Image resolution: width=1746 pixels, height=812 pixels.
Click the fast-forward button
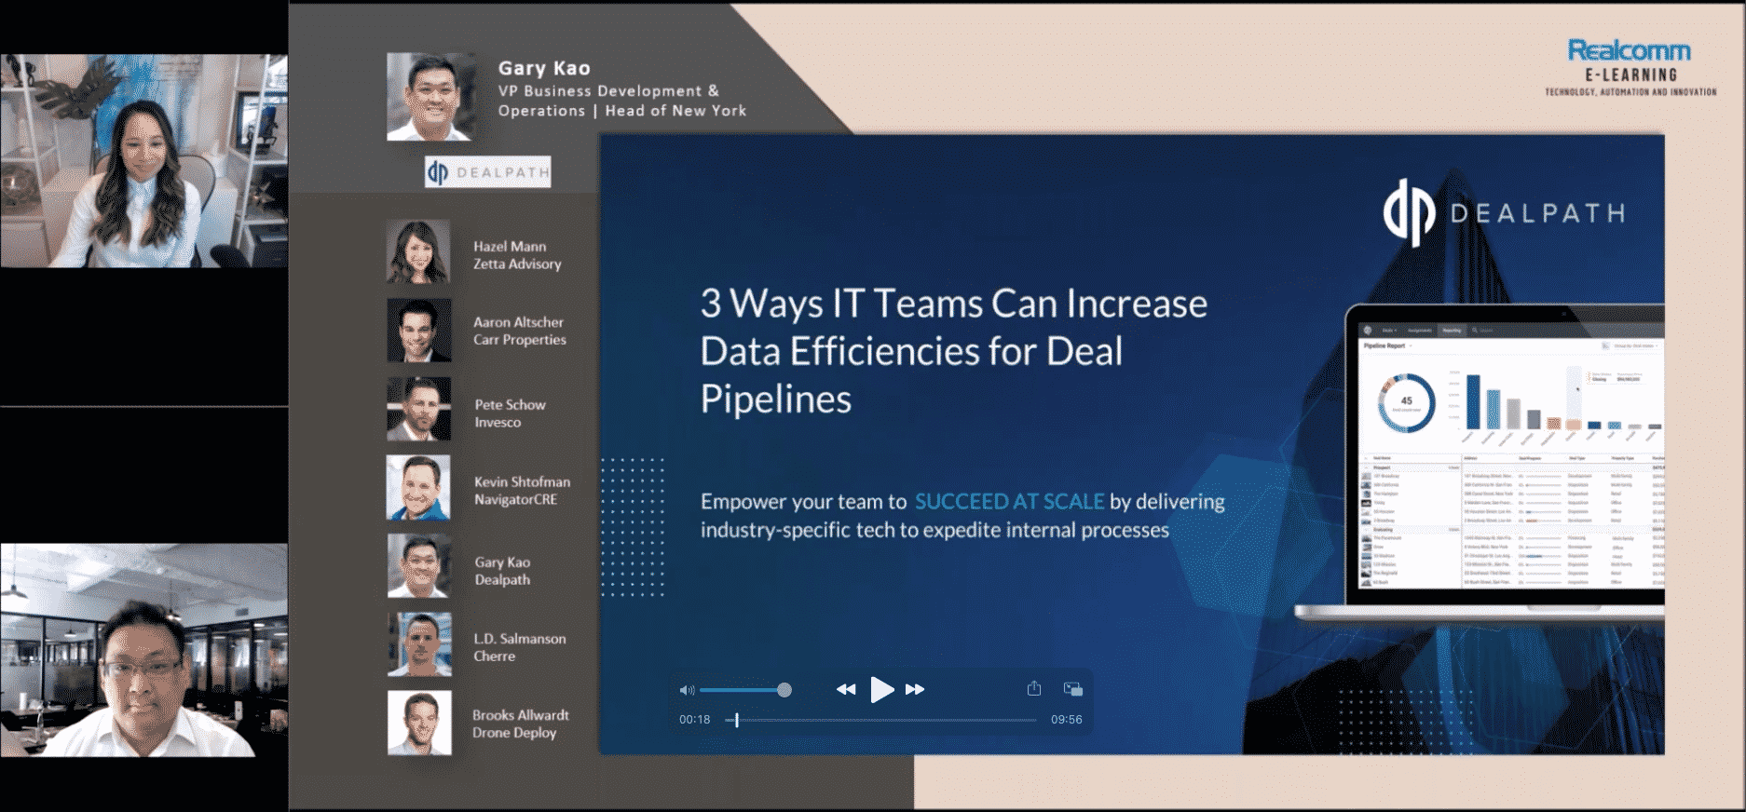click(915, 689)
